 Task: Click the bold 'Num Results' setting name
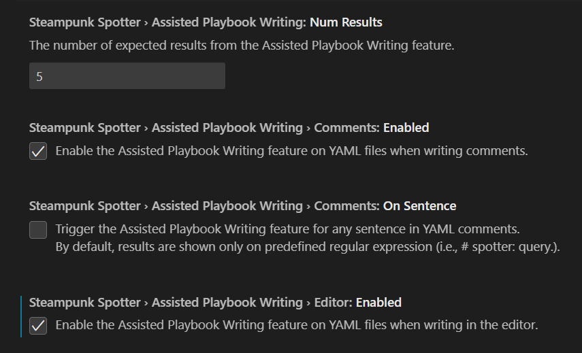(346, 22)
